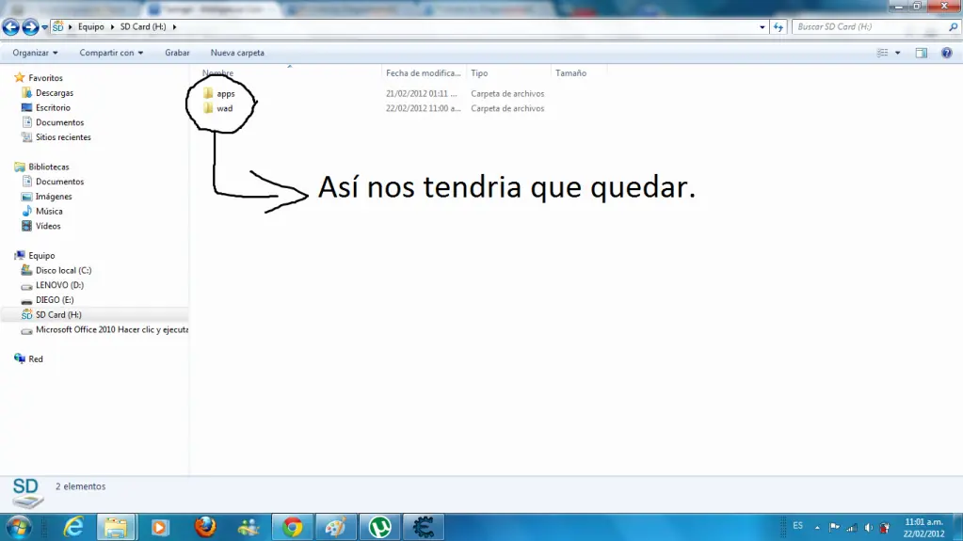Click the SD icon in address bar
Image resolution: width=963 pixels, height=541 pixels.
(57, 27)
